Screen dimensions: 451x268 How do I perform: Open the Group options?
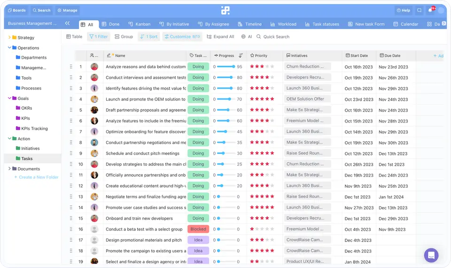(124, 37)
